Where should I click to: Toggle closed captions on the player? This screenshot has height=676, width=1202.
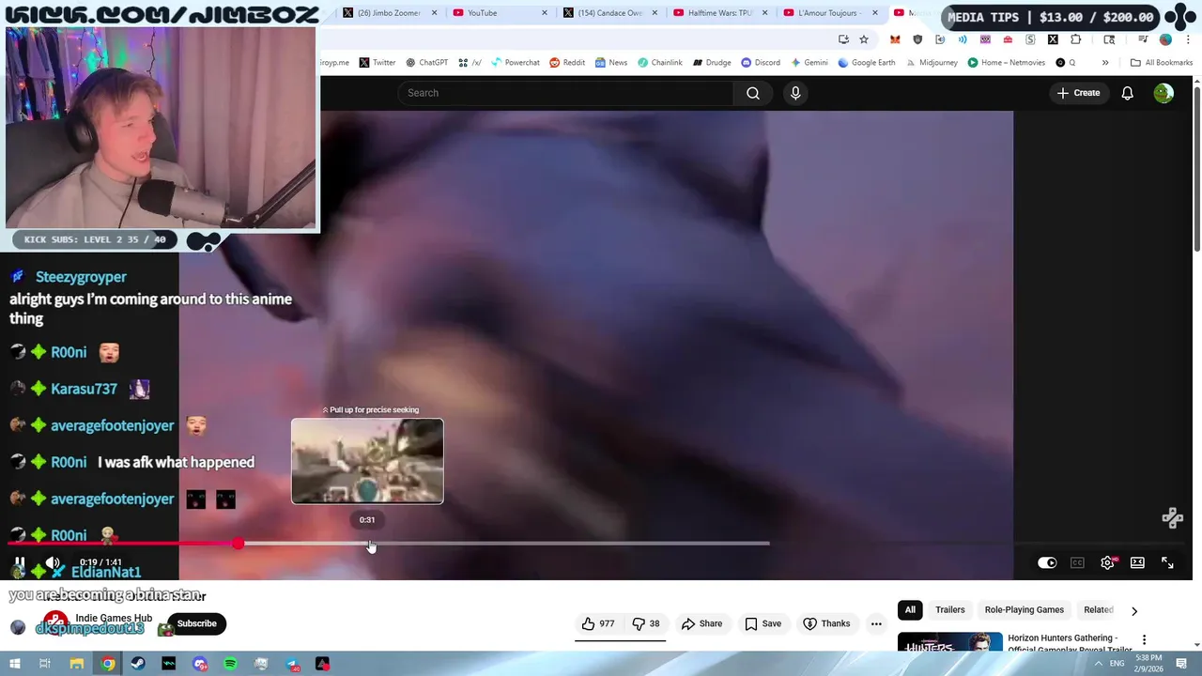point(1077,562)
